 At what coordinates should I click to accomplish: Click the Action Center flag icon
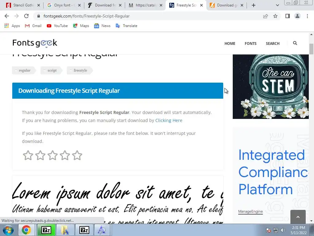click(x=268, y=230)
